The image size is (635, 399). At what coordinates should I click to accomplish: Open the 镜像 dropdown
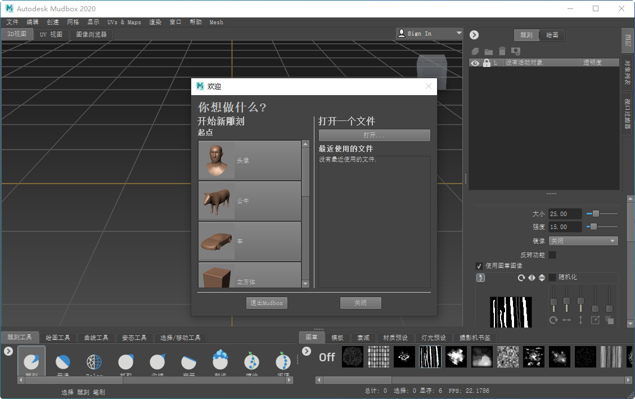coord(583,240)
